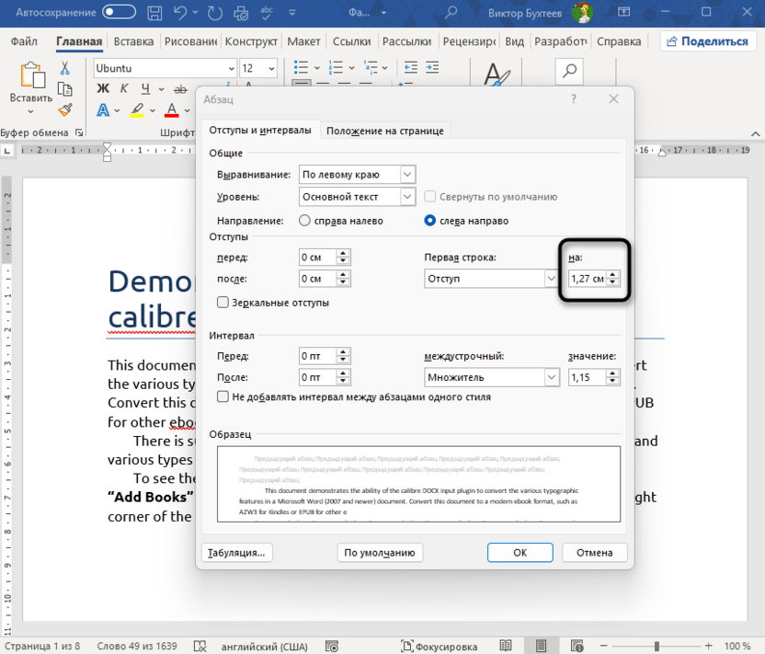Screen dimensions: 765x654
Task: Select the Format Painter icon
Action: pos(64,109)
